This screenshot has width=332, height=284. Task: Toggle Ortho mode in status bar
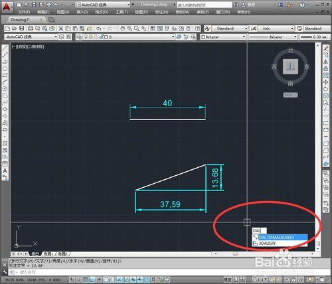point(92,279)
